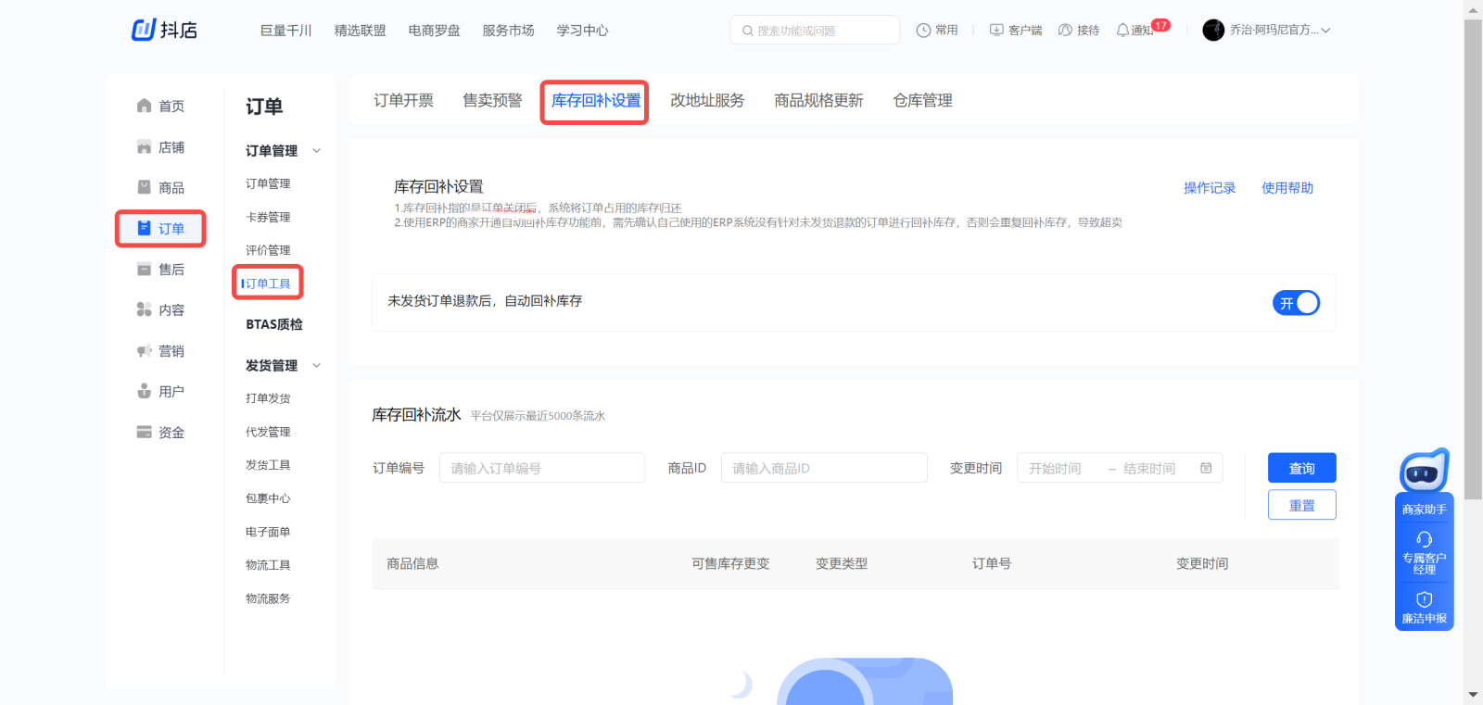Open the 操作记录 link
This screenshot has height=705, width=1483.
[x=1210, y=188]
